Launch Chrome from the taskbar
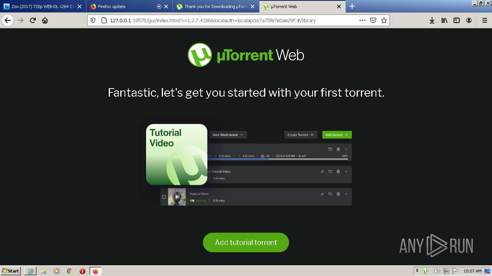The width and height of the screenshot is (492, 276). (x=70, y=271)
